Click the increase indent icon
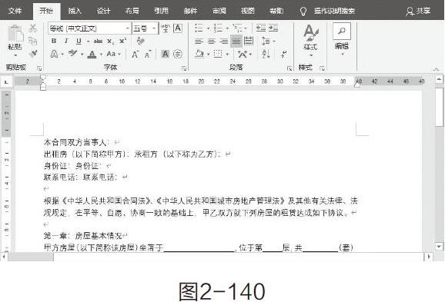445x302 pixels. pyautogui.click(x=273, y=28)
